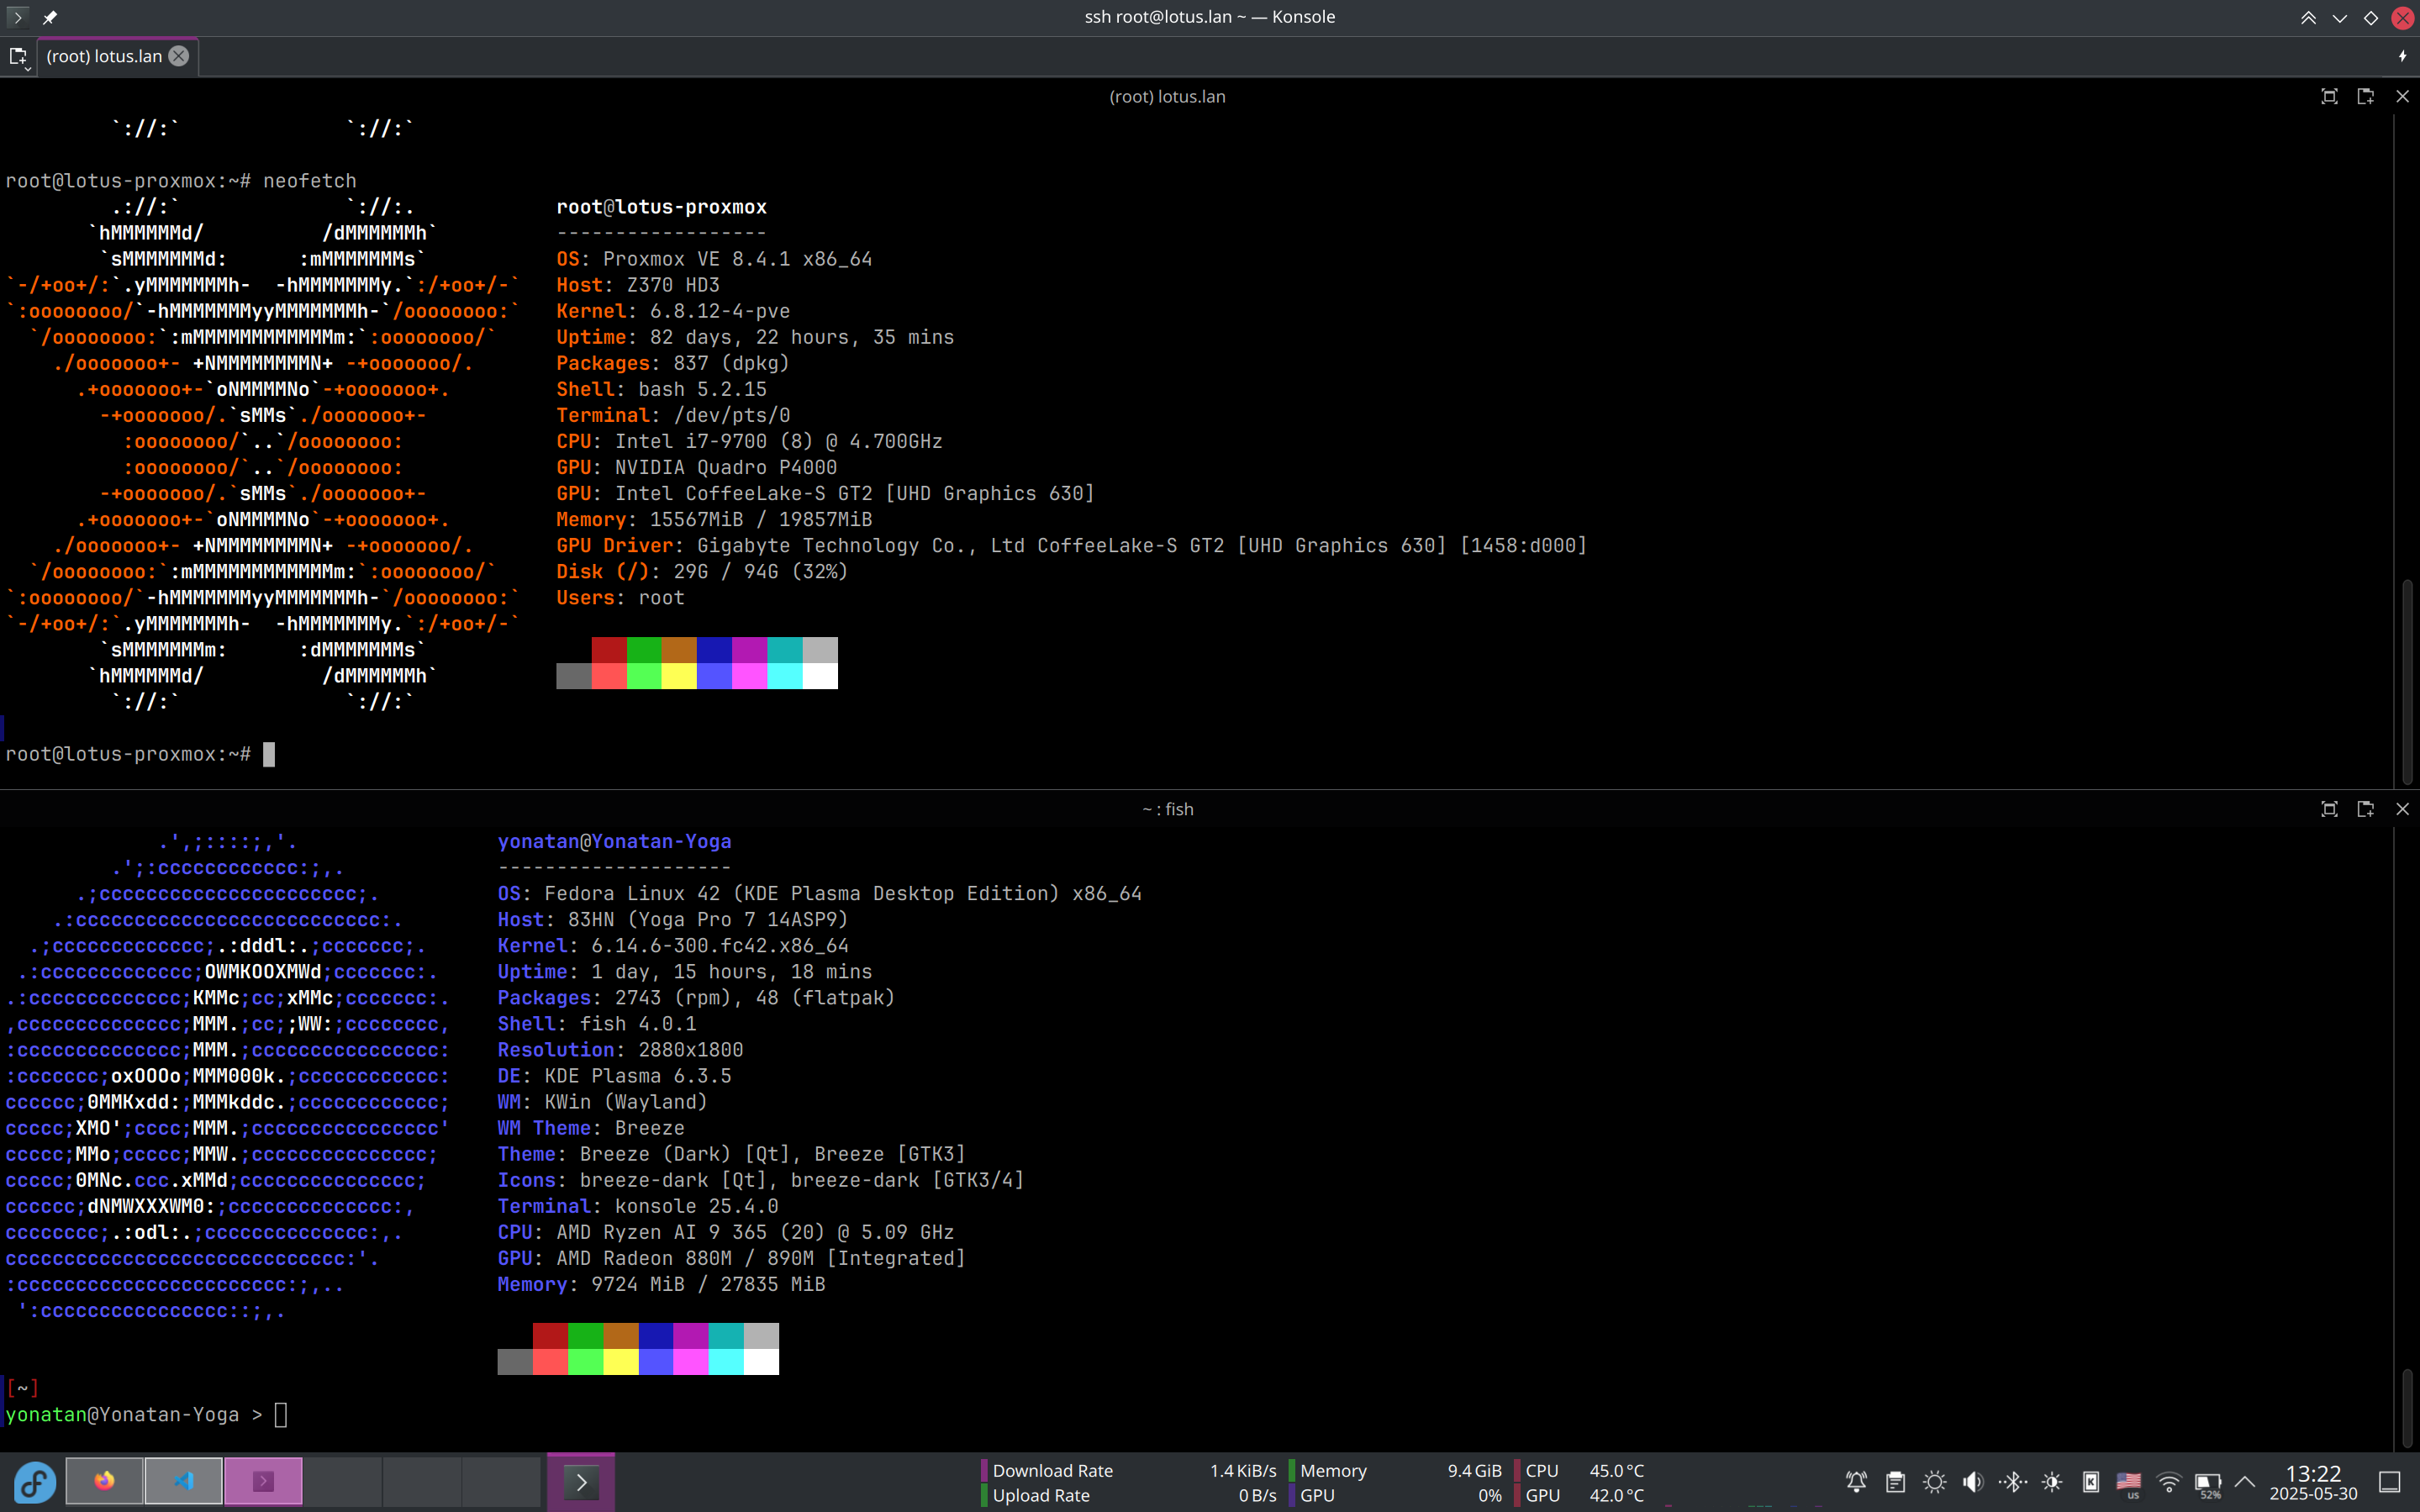The width and height of the screenshot is (2420, 1512).
Task: Toggle maximize on the bottom fish split pane
Action: pos(2329,809)
